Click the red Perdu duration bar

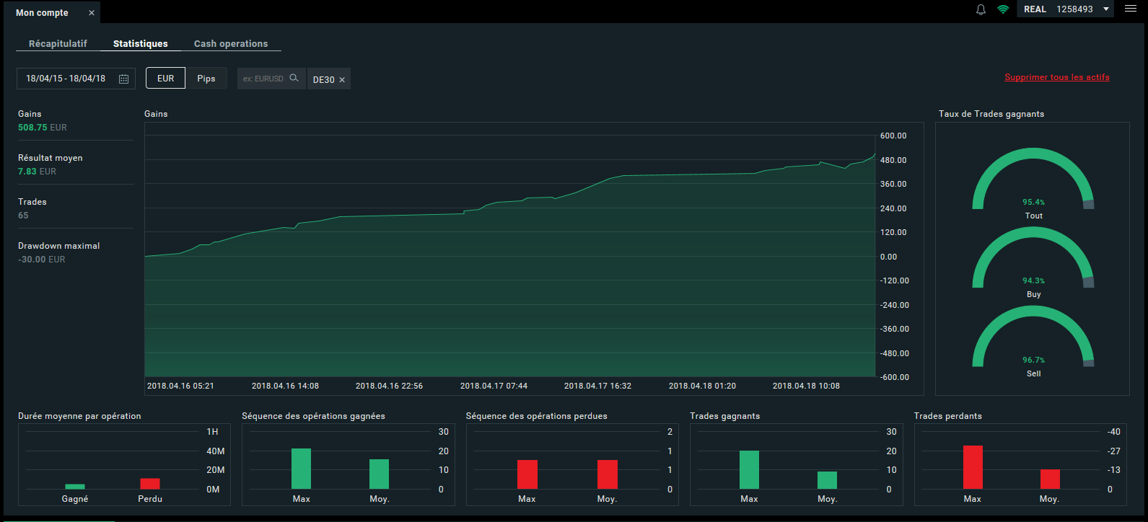point(150,484)
